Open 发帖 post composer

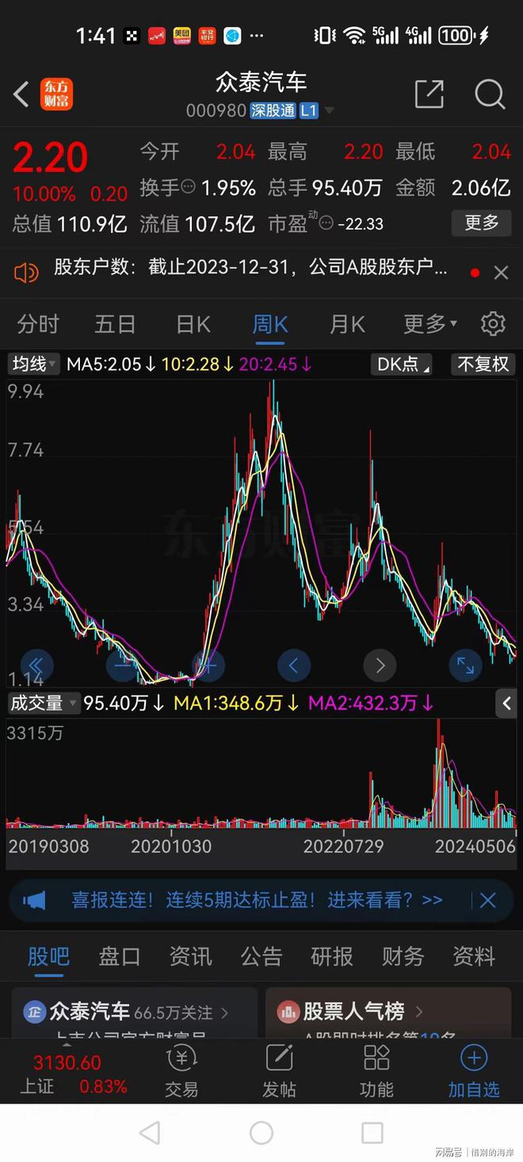[x=279, y=1071]
